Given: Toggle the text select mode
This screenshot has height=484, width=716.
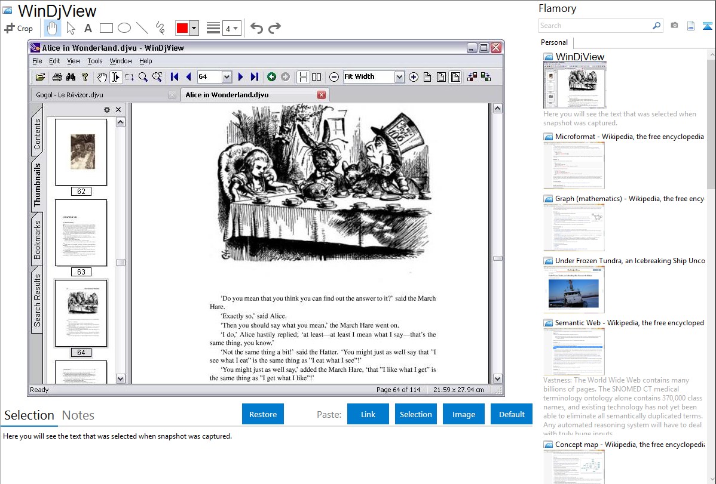Looking at the screenshot, I should pyautogui.click(x=115, y=76).
